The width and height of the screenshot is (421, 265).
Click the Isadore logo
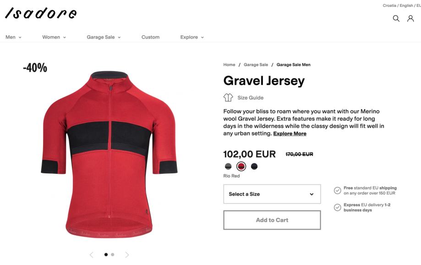(x=41, y=13)
